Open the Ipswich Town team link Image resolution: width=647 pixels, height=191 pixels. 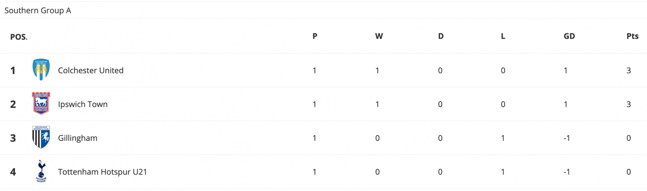pyautogui.click(x=83, y=104)
